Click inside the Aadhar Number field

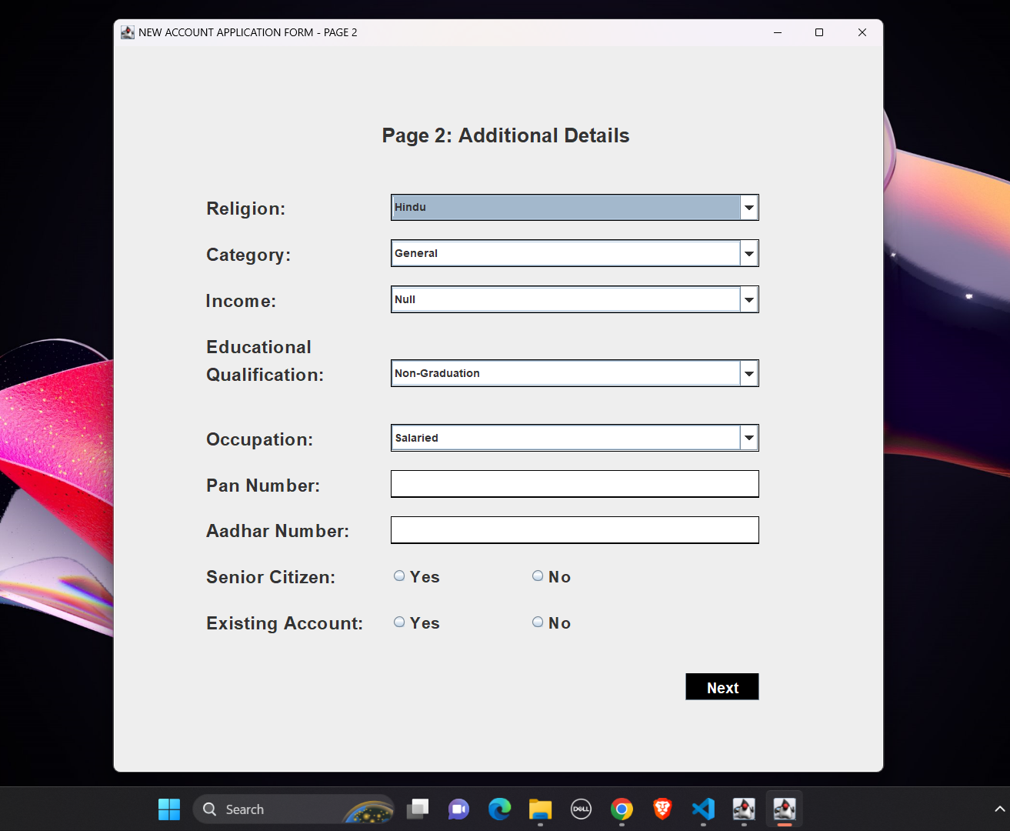(575, 530)
